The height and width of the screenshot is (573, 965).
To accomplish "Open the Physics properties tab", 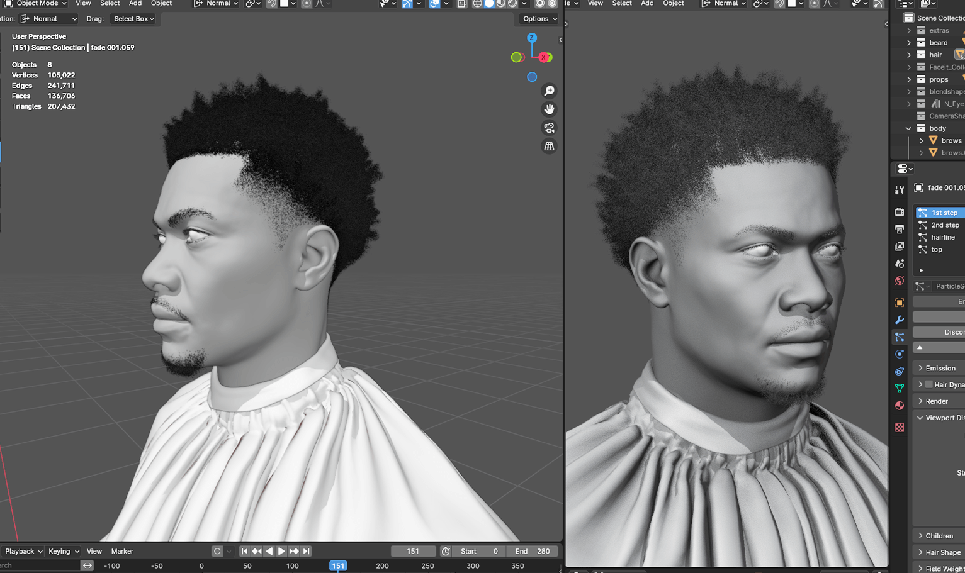I will click(900, 354).
